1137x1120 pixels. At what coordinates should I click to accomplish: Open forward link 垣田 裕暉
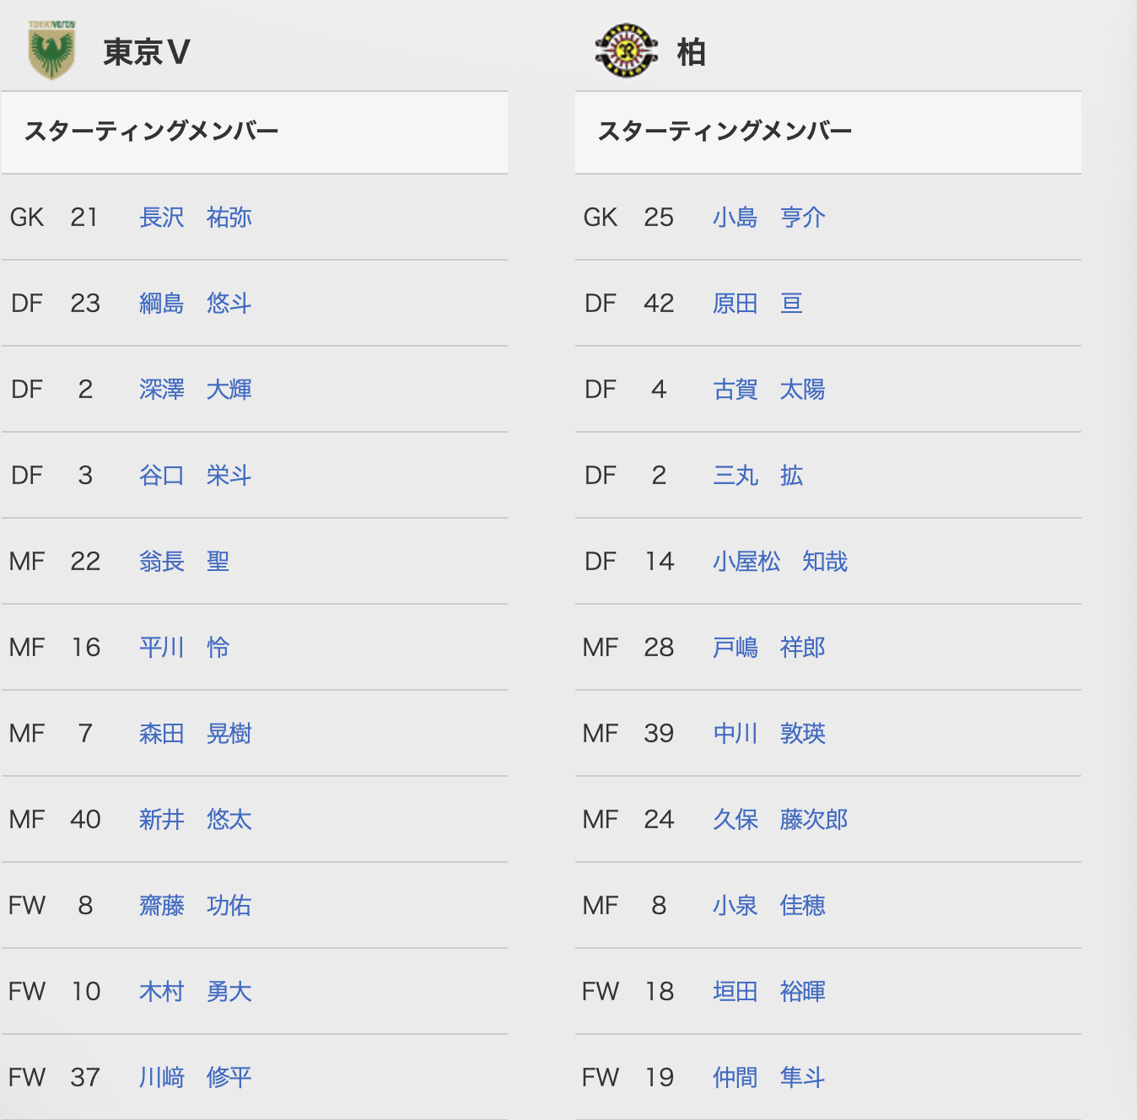point(769,992)
